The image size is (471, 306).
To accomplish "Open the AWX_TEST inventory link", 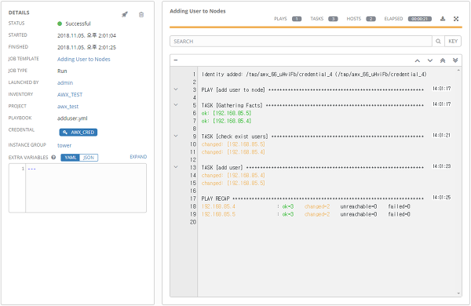I will 70,95.
